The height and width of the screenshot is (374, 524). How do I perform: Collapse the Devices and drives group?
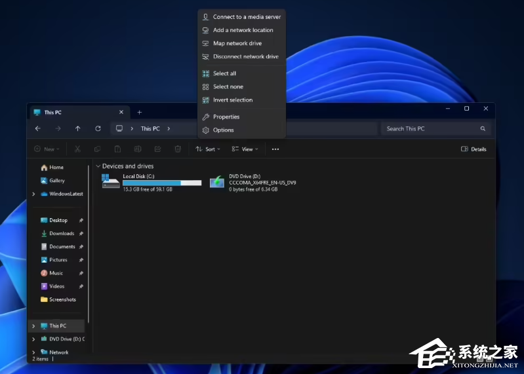(x=98, y=166)
